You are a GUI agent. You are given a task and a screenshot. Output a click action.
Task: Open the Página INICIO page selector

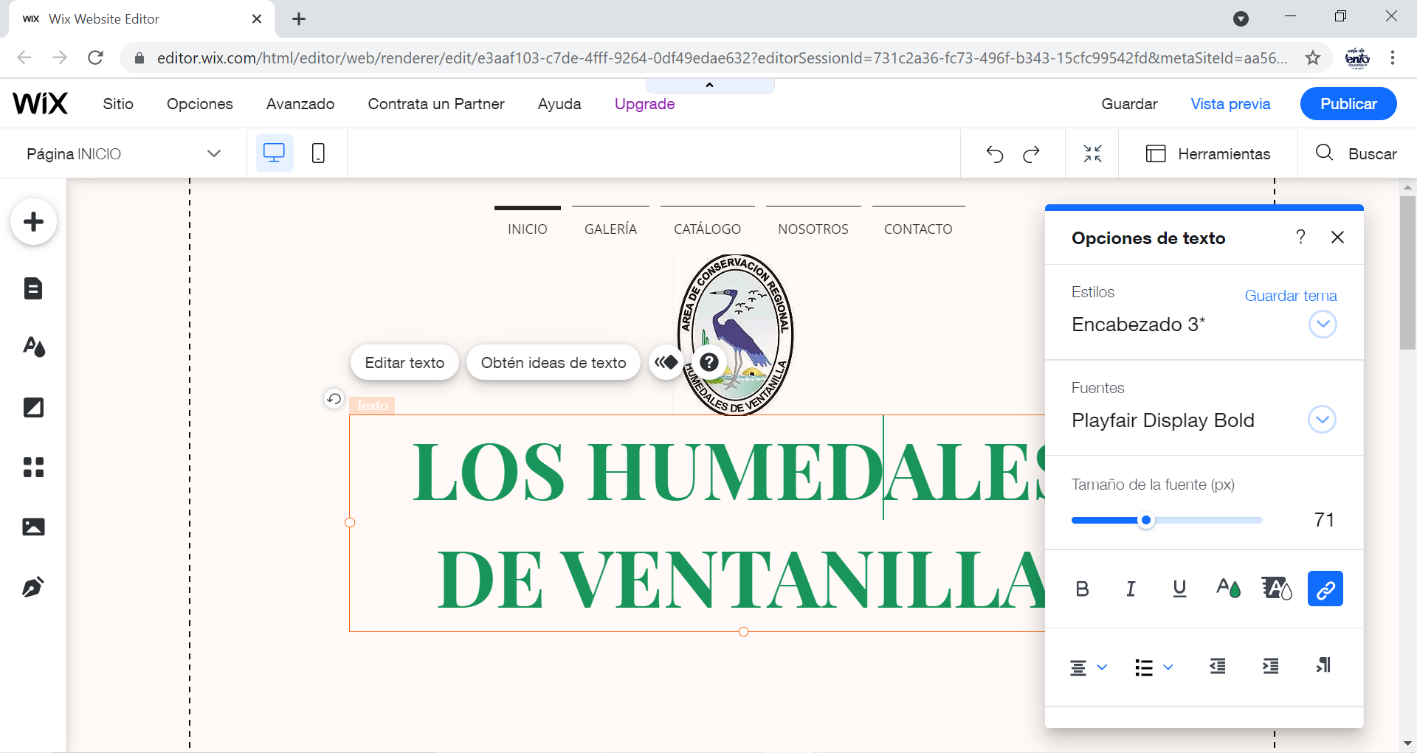click(123, 154)
